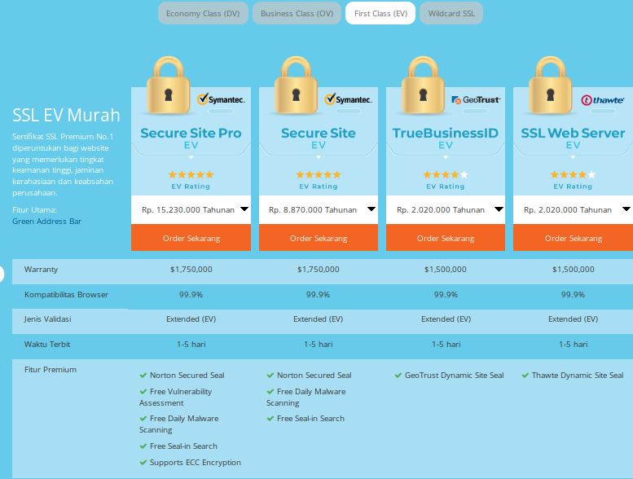Click GeoTrust Dynamic Site Seal feature
The height and width of the screenshot is (479, 633).
click(x=454, y=376)
